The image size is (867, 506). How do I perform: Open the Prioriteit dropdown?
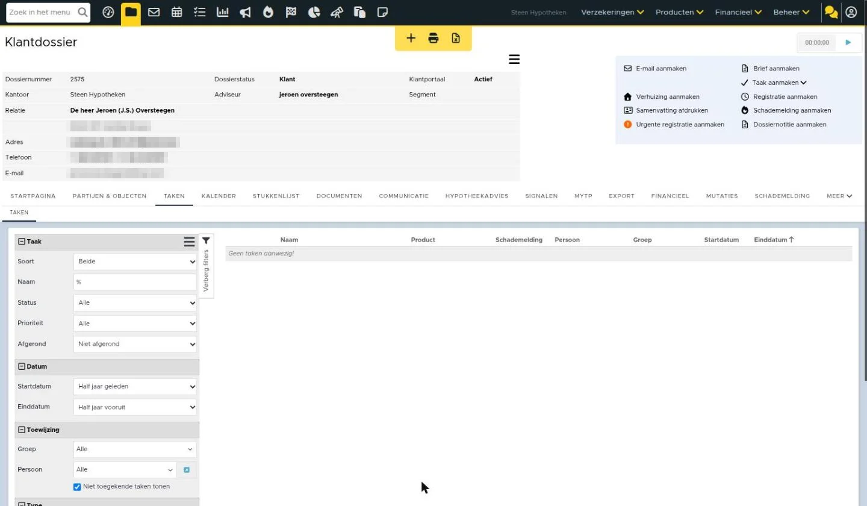pos(135,323)
